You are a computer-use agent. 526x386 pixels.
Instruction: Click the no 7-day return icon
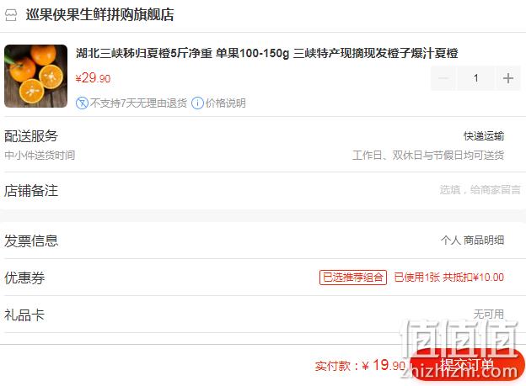(x=82, y=103)
